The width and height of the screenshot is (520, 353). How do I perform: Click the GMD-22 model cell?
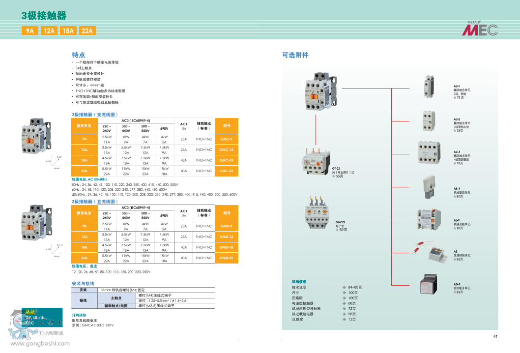click(x=226, y=258)
